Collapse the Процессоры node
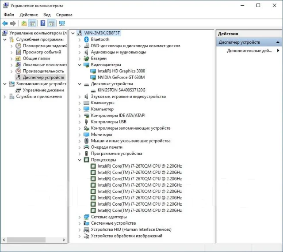Image resolution: width=283 pixels, height=252 pixels. (x=80, y=160)
